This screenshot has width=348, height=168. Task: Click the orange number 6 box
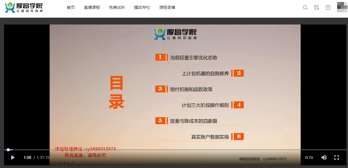coord(239,136)
